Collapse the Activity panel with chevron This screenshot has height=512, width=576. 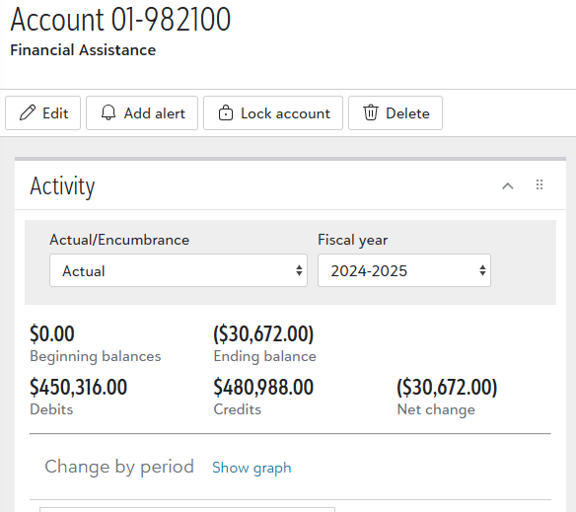pos(508,185)
